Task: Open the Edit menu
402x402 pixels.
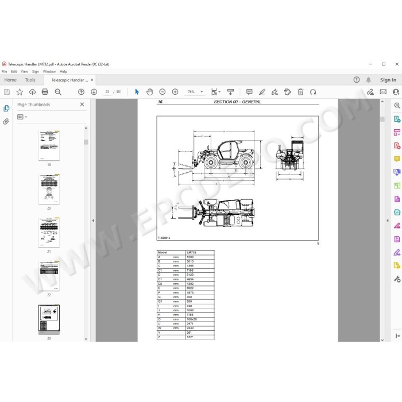Action: (14, 72)
